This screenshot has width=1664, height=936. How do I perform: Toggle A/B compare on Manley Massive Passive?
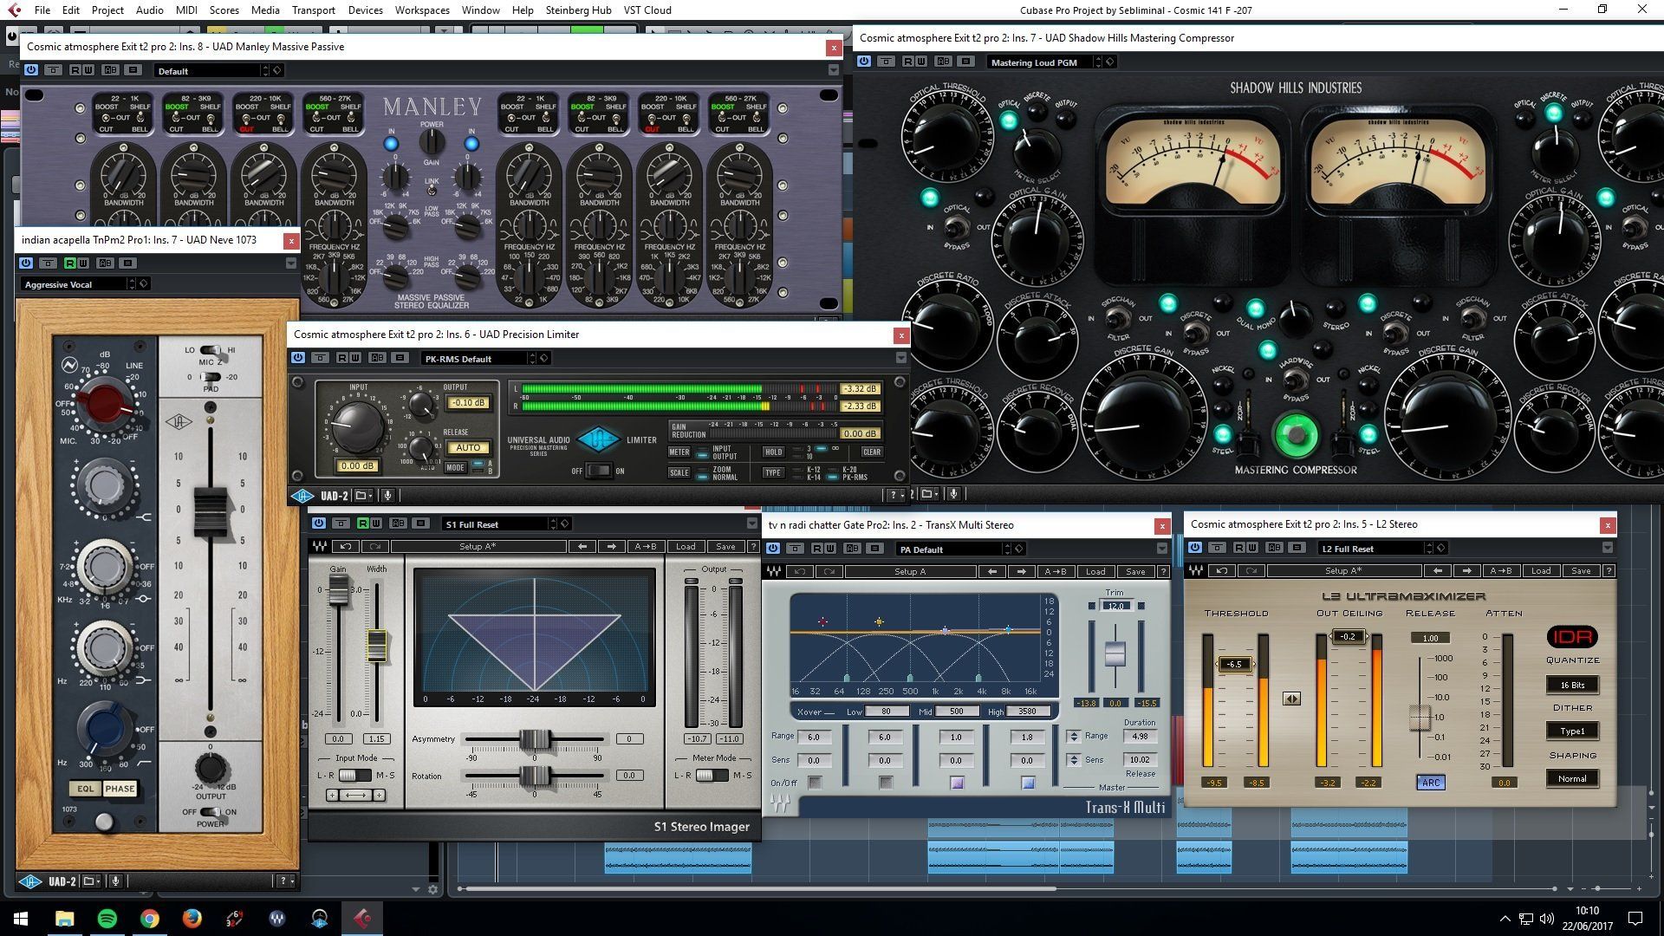pos(110,70)
